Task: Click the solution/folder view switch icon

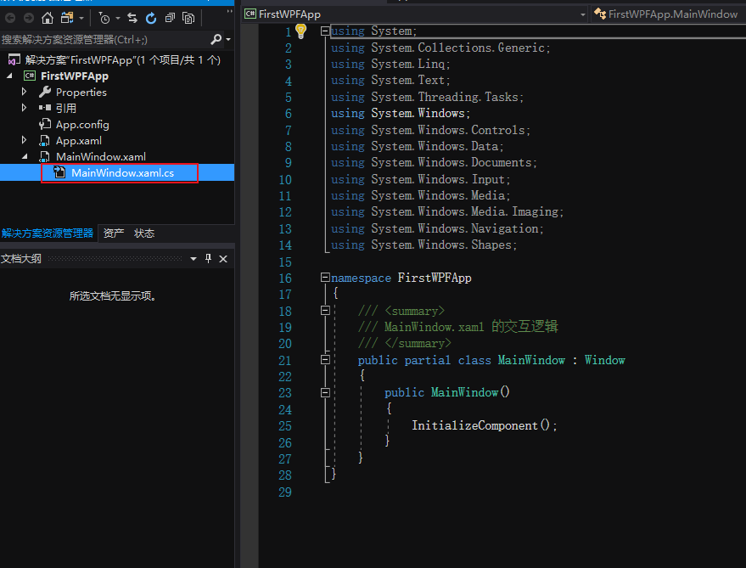Action: pyautogui.click(x=67, y=18)
